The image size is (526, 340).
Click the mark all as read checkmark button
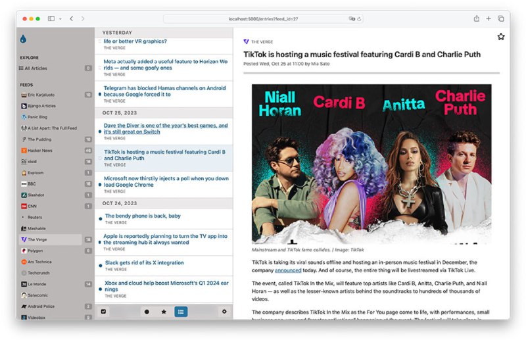103,311
